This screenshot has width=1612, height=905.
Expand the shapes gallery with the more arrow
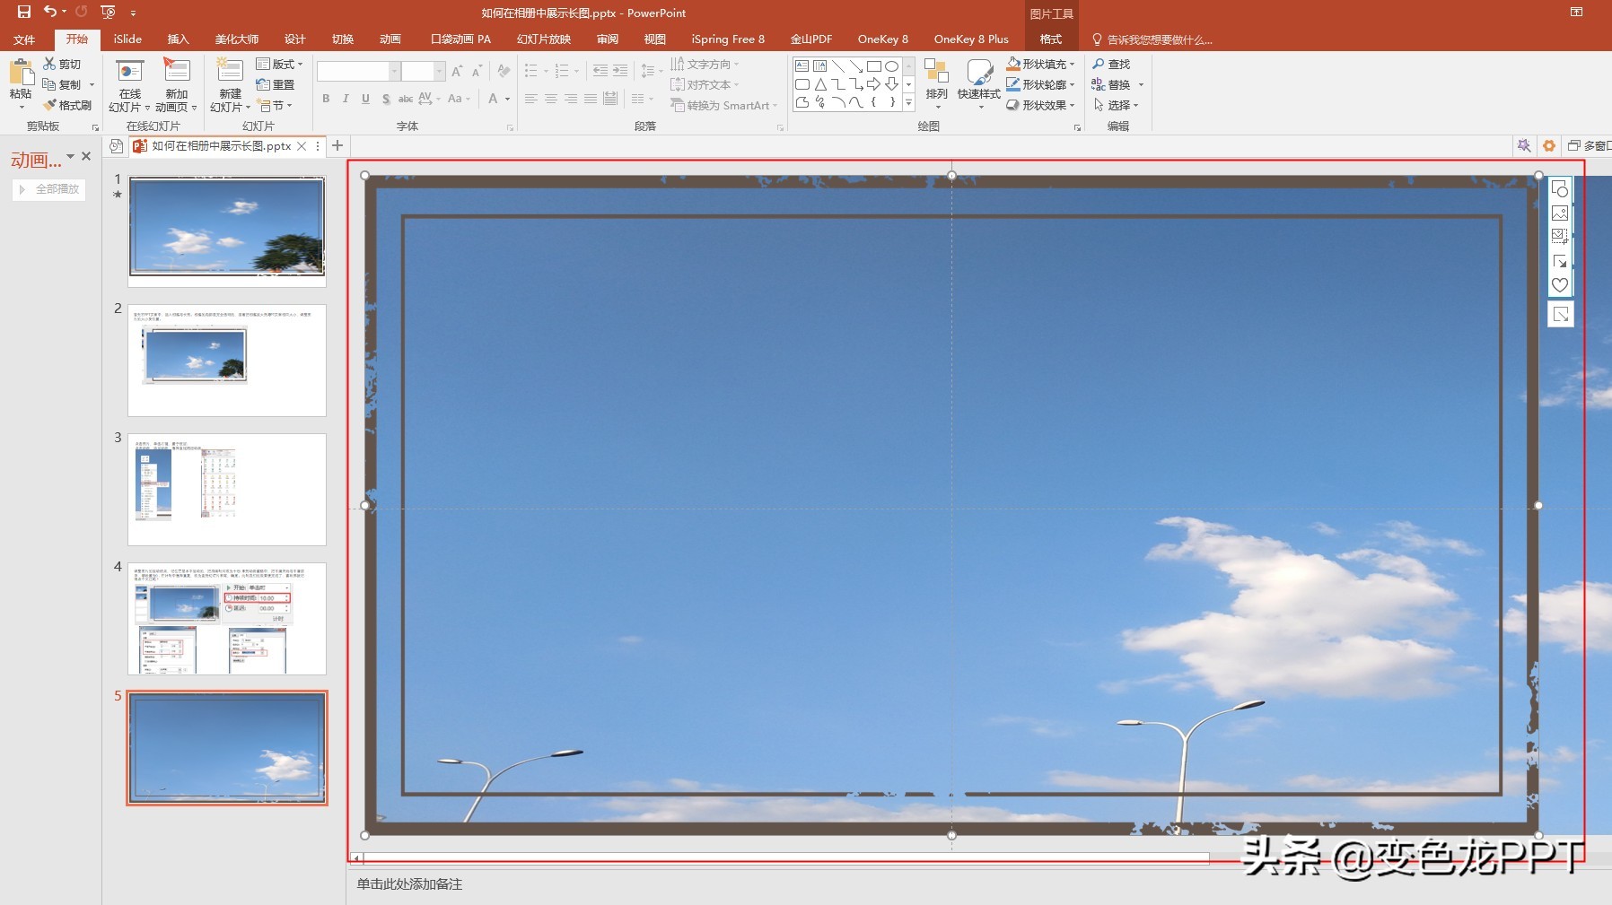[x=908, y=104]
